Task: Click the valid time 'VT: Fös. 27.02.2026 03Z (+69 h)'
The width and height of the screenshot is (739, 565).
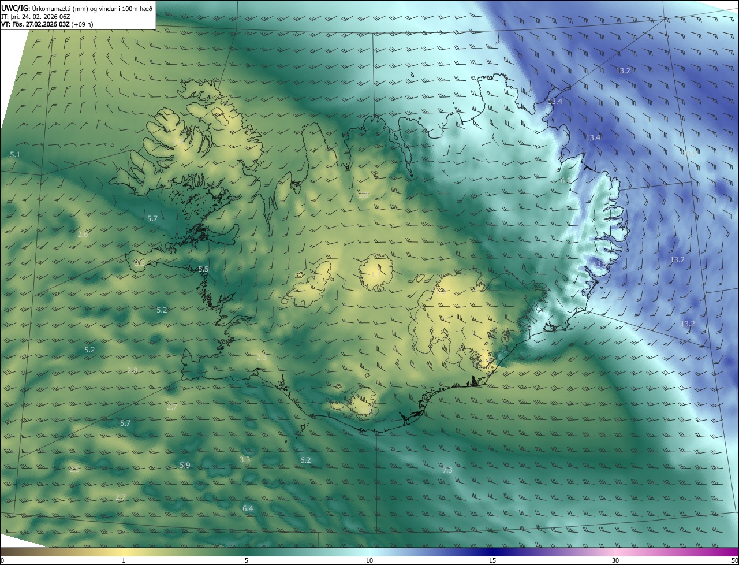Action: 47,24
